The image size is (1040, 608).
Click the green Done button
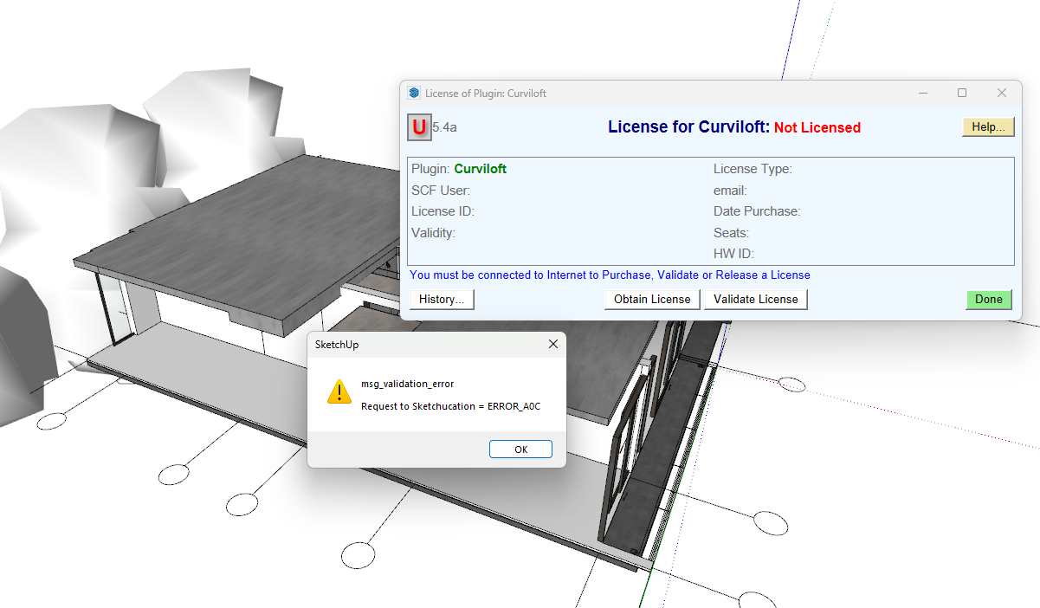click(x=989, y=300)
